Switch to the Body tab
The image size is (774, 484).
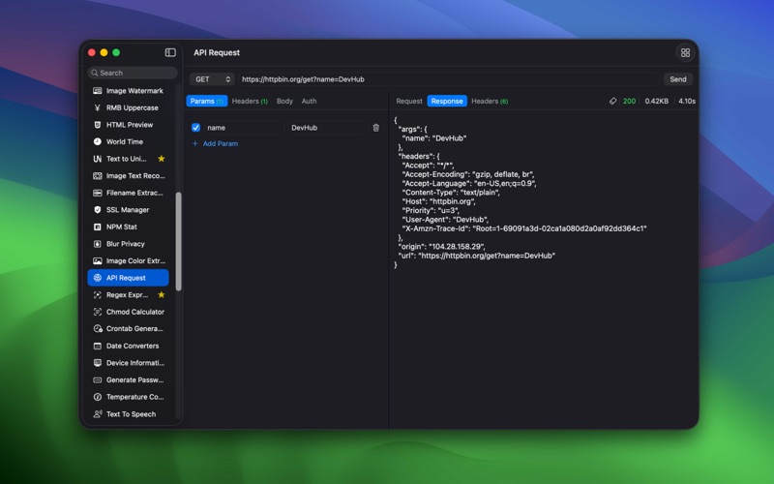point(284,102)
